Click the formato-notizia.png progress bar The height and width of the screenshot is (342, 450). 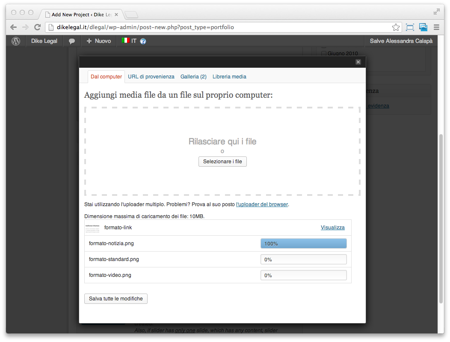coord(303,243)
